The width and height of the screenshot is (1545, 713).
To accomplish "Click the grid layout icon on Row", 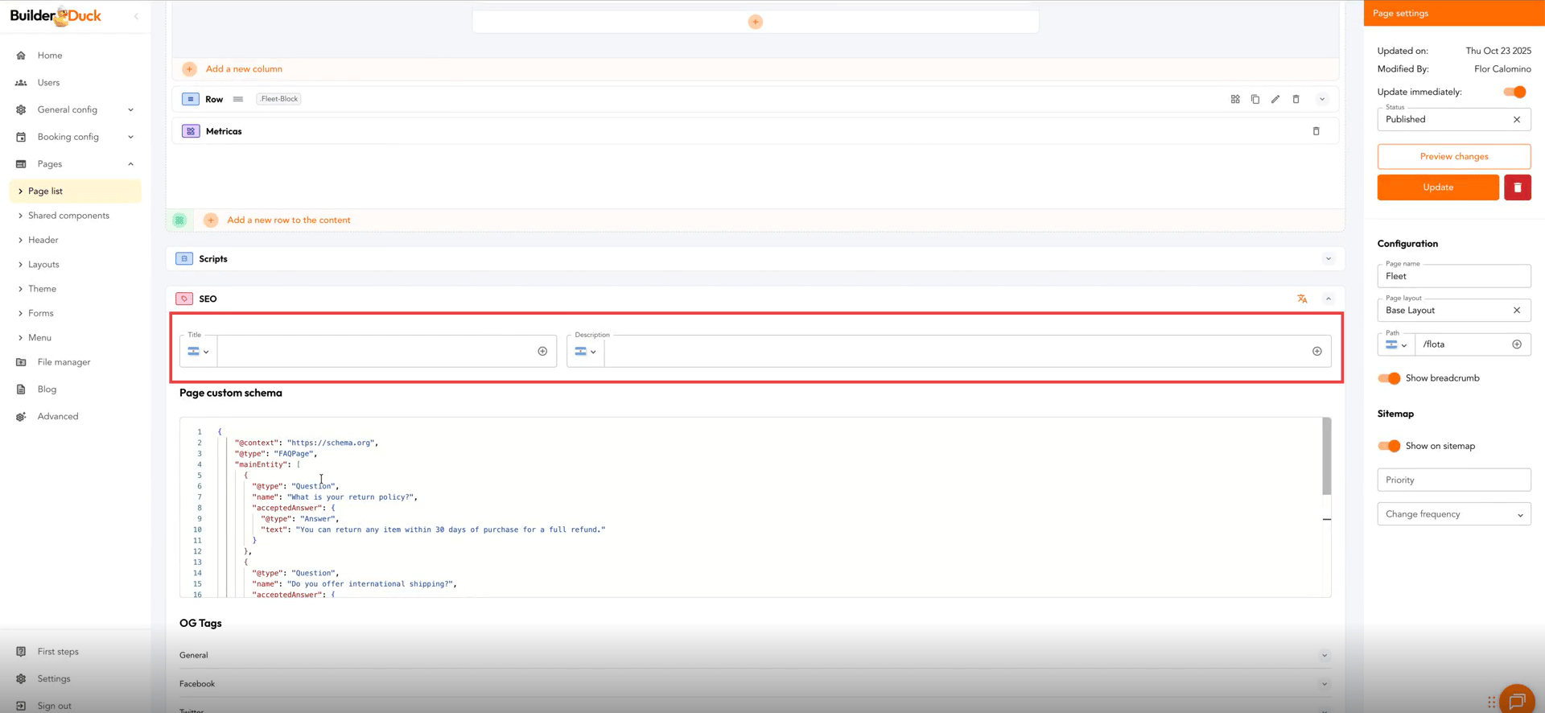I will pyautogui.click(x=1235, y=99).
